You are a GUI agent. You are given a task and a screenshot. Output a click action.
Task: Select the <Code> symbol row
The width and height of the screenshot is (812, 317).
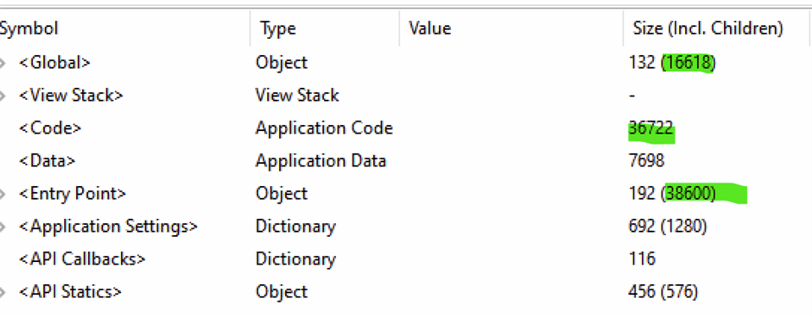[x=406, y=128]
